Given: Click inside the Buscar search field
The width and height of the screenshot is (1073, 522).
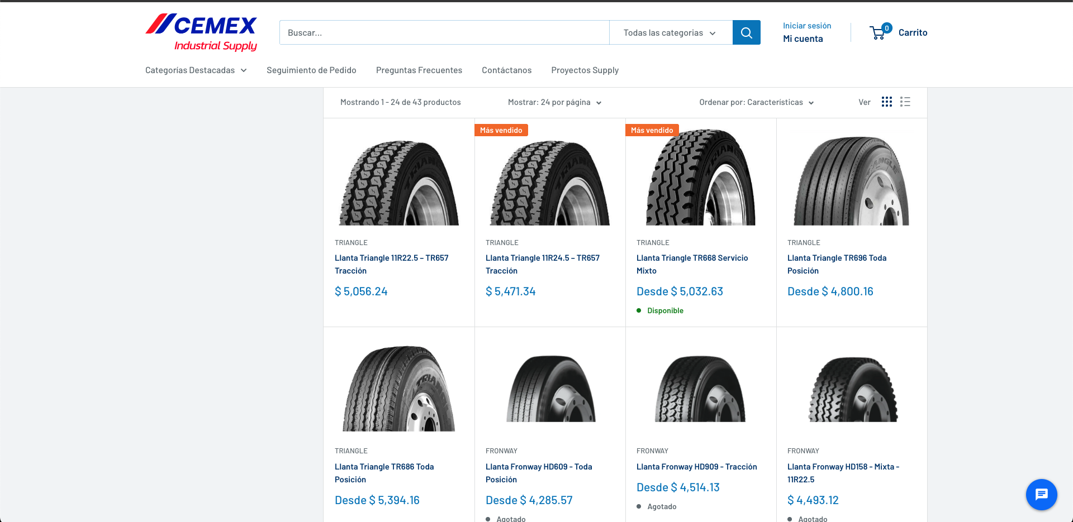Looking at the screenshot, I should pos(444,32).
